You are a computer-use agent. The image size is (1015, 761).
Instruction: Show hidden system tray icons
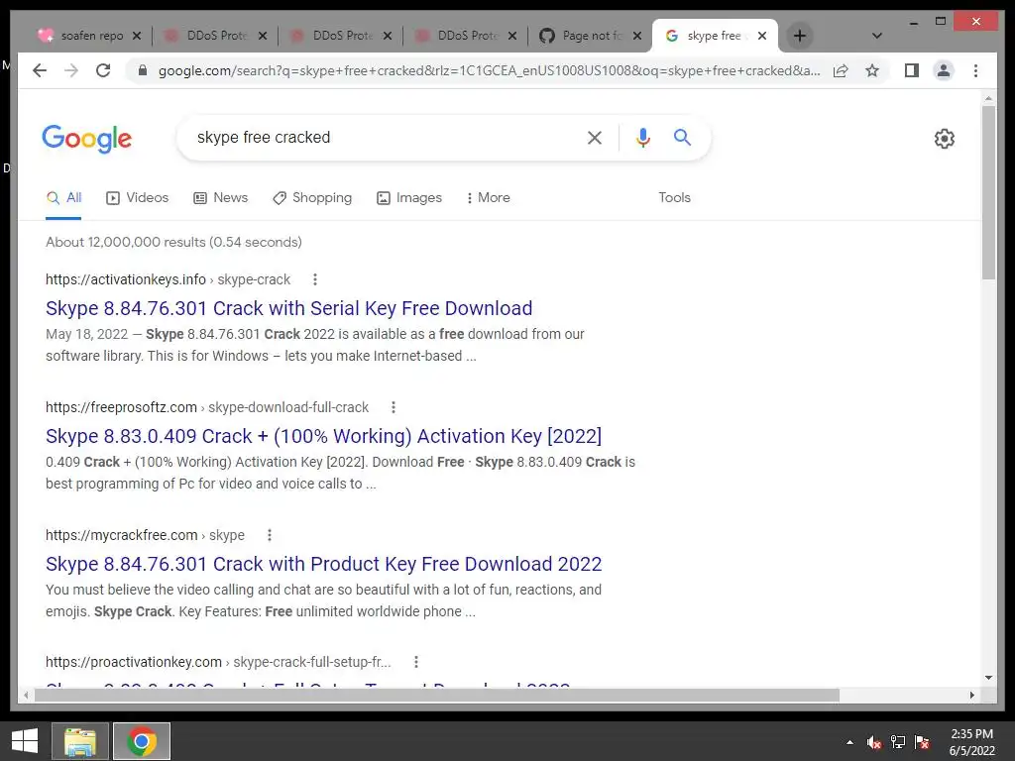point(849,742)
